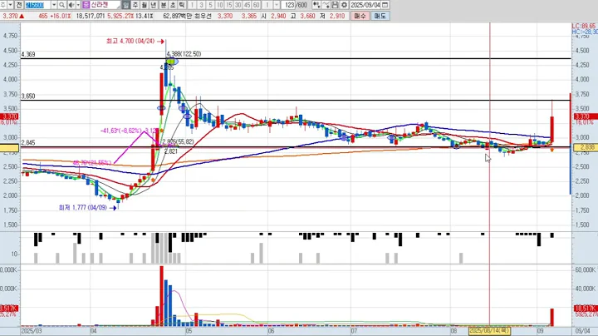Screen dimensions: 598x336
Task: Select the second (초) chart period
Action: (x=173, y=5)
